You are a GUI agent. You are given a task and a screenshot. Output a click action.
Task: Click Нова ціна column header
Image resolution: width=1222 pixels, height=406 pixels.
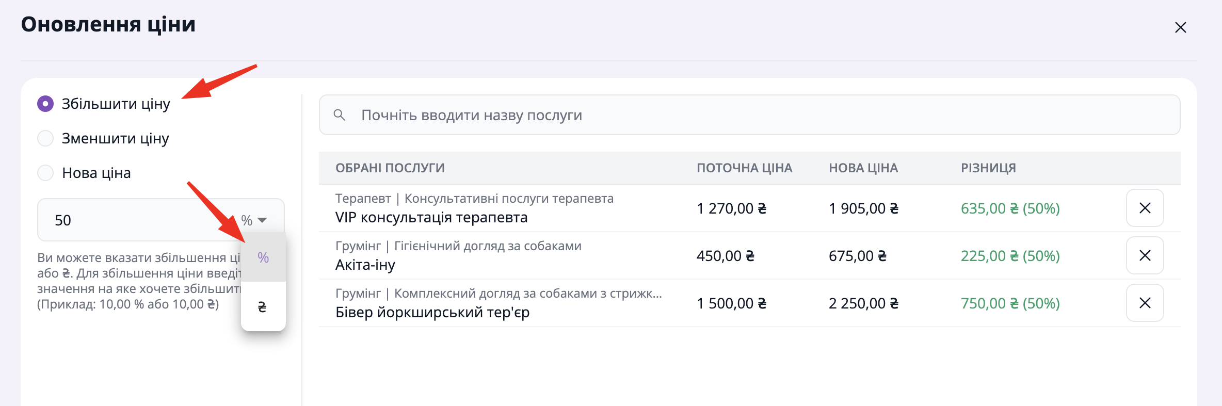(863, 168)
